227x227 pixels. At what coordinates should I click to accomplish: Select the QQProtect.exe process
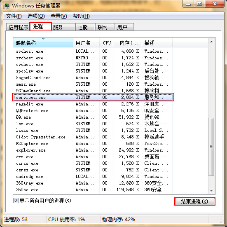click(93, 110)
